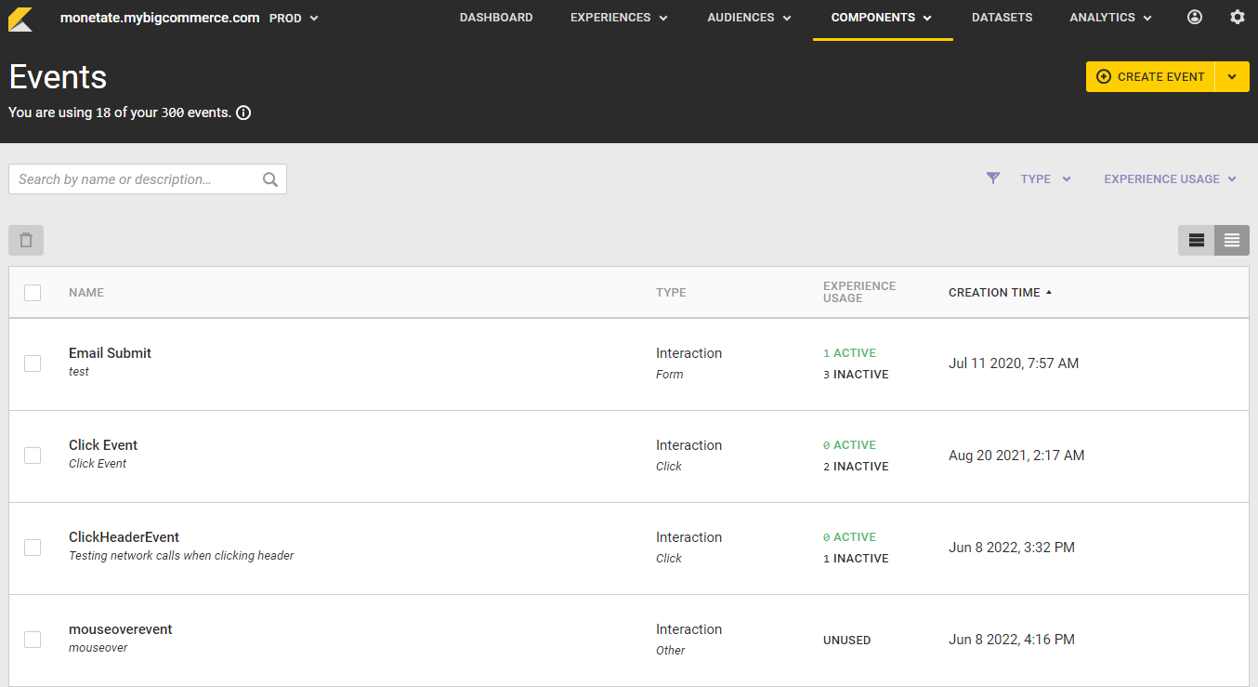Check the mouseoverevent row checkbox
The width and height of the screenshot is (1258, 687).
(x=33, y=640)
